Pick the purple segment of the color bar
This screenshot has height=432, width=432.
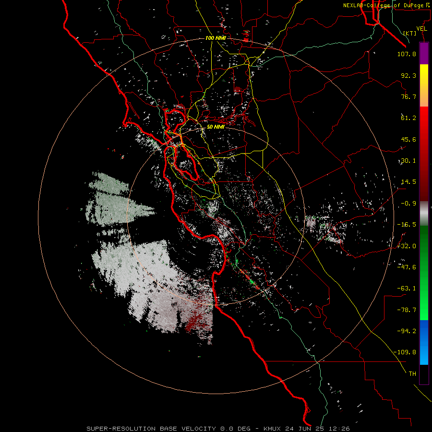tap(424, 53)
